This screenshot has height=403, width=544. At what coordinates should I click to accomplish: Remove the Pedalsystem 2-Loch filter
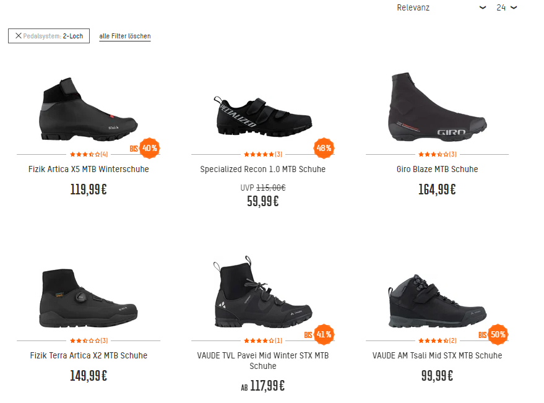point(19,36)
